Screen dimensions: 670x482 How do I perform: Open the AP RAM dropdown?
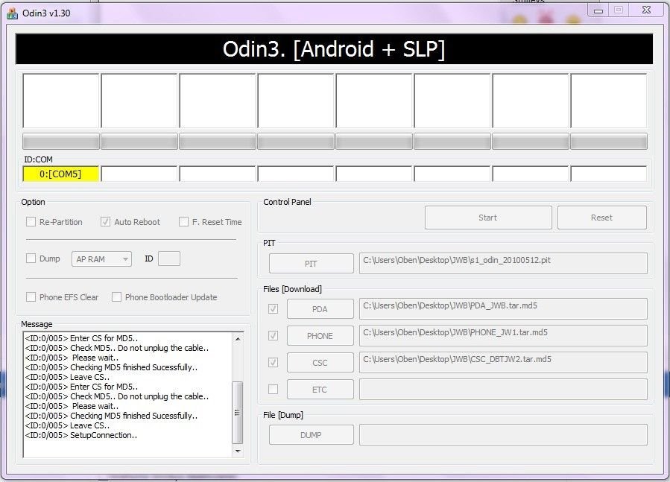101,259
